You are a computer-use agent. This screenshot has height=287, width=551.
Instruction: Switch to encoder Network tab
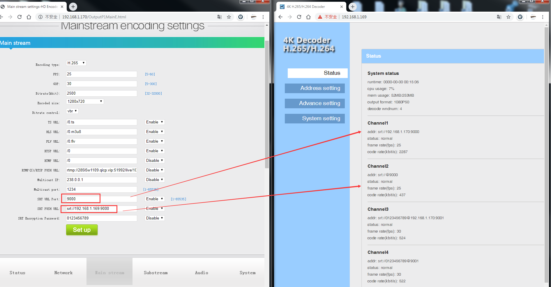63,273
